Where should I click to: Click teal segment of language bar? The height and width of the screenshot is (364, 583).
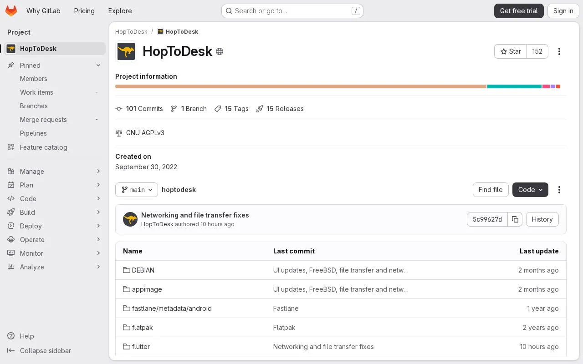point(514,86)
